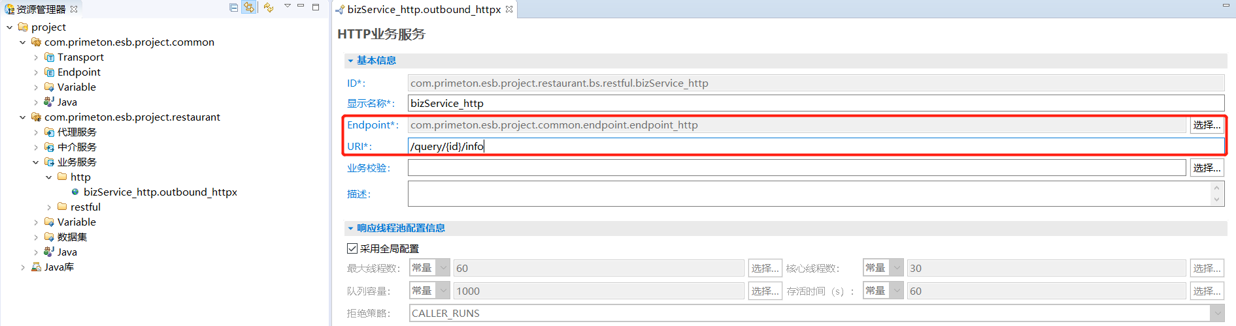Viewport: 1236px width, 326px height.
Task: Click the 数据集 icon
Action: click(x=49, y=237)
